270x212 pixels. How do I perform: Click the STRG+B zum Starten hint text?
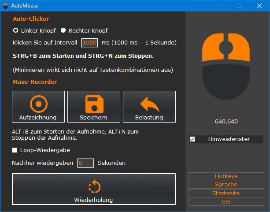point(83,56)
